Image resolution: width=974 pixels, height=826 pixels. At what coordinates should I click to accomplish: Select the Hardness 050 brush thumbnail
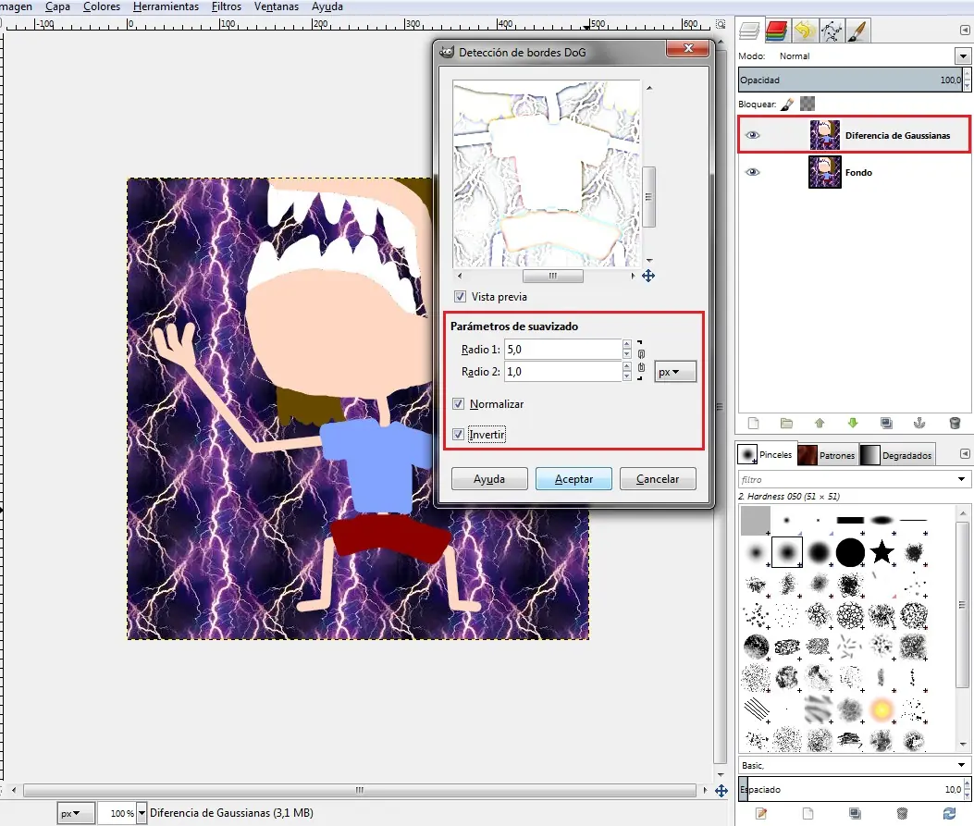(x=787, y=551)
